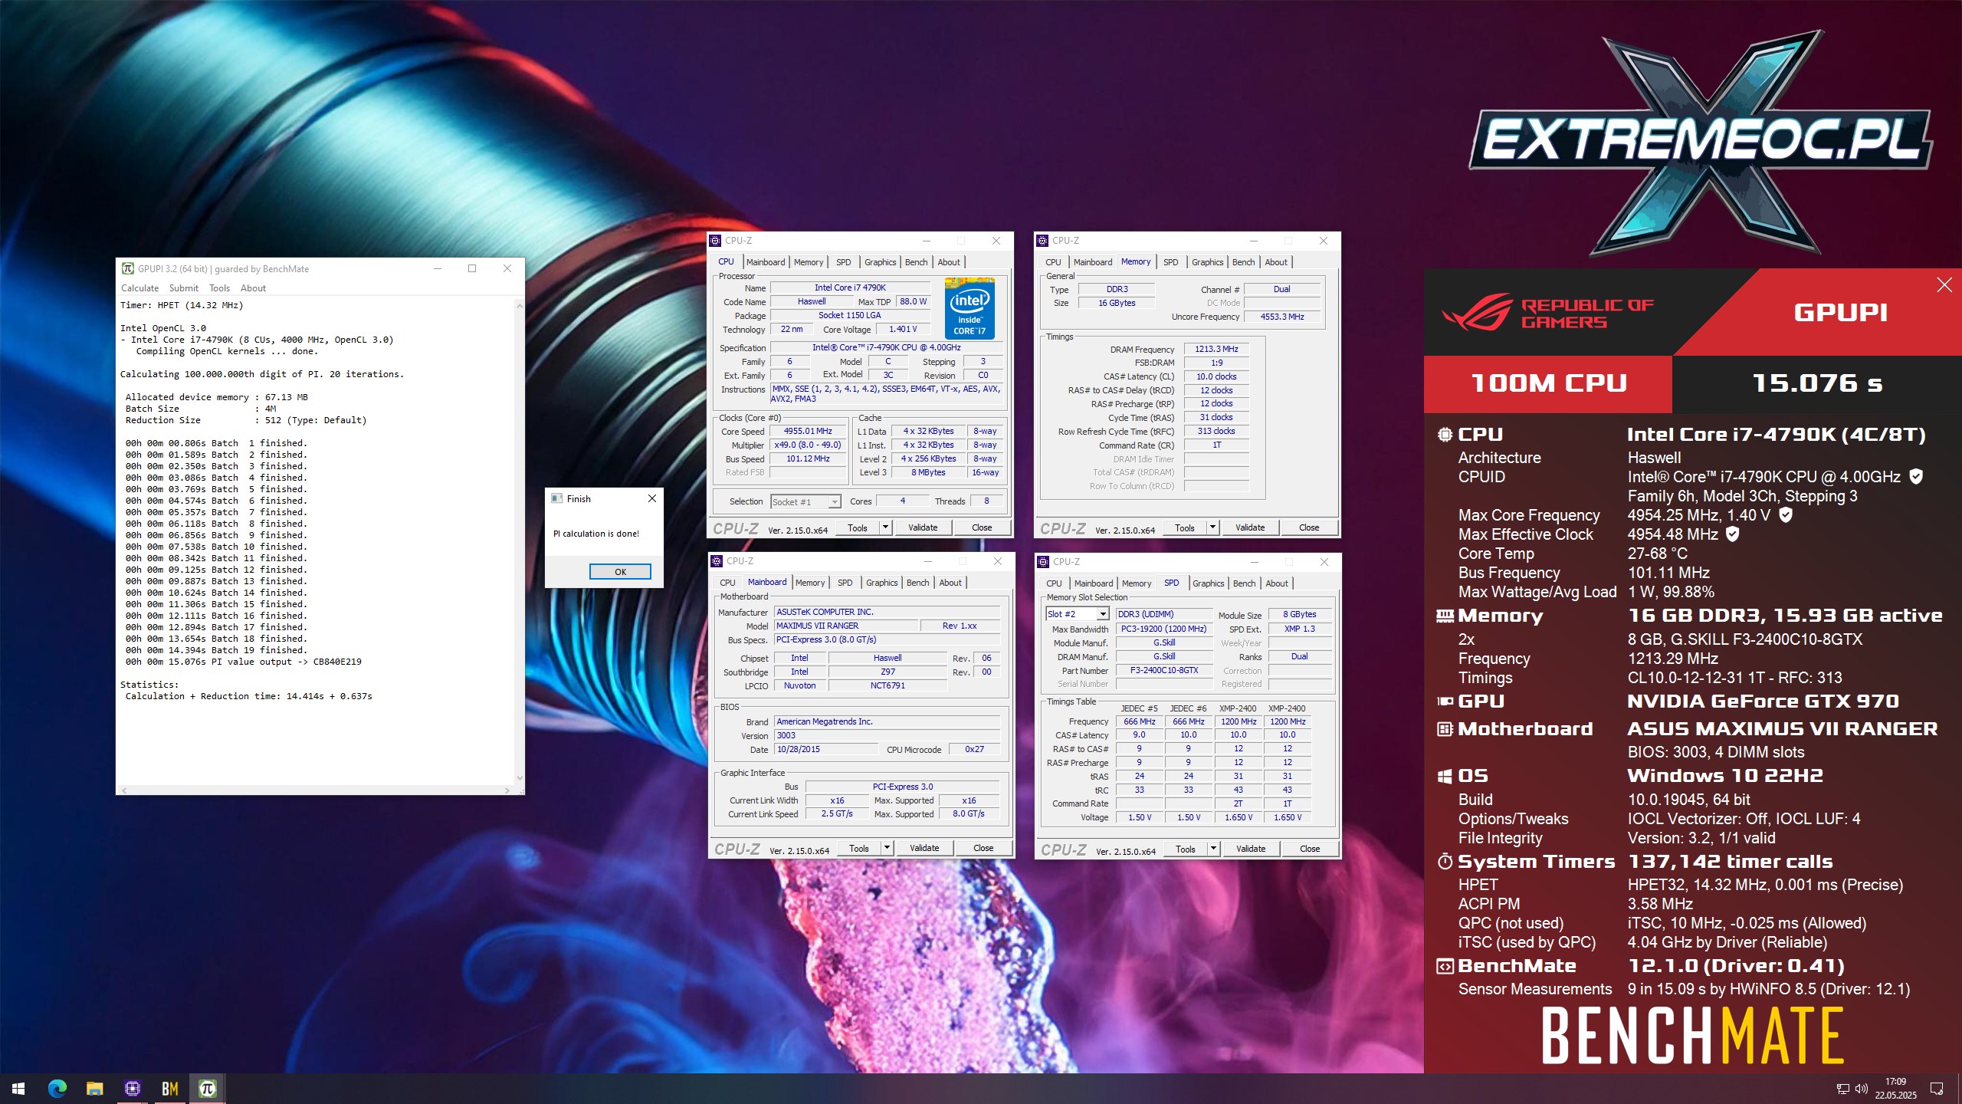
Task: Click Validate in CPU-Z SPD window
Action: click(x=1251, y=849)
